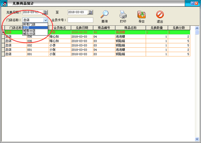Image resolution: width=201 pixels, height=143 pixels.
Task: Click the scrollbar down arrow
Action: tap(197, 139)
